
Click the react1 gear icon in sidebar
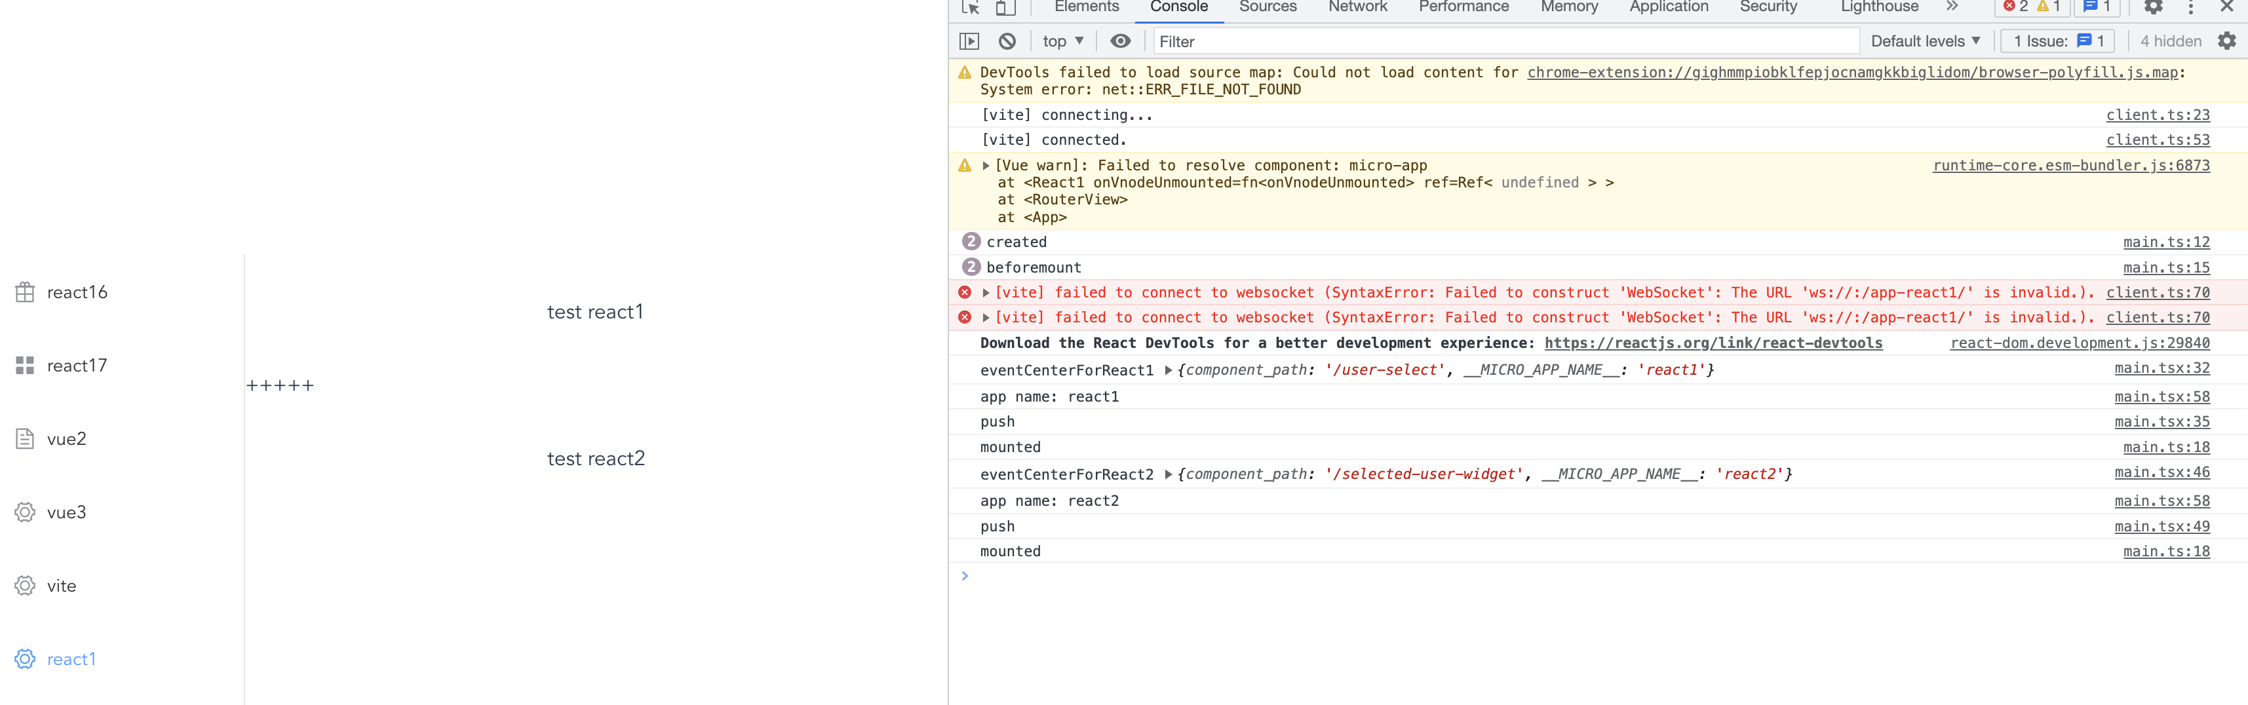24,658
